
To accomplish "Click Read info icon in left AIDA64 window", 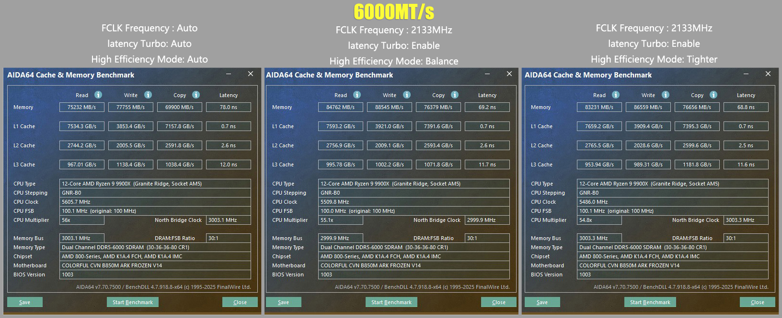I will pos(98,95).
